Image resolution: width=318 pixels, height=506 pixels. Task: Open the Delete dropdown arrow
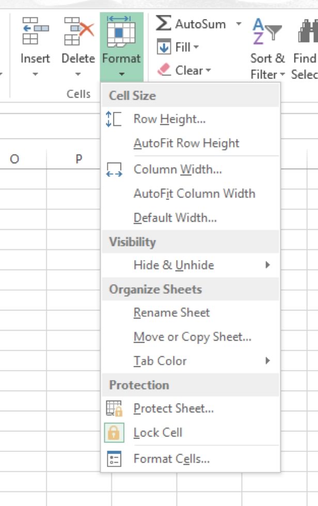tap(78, 74)
